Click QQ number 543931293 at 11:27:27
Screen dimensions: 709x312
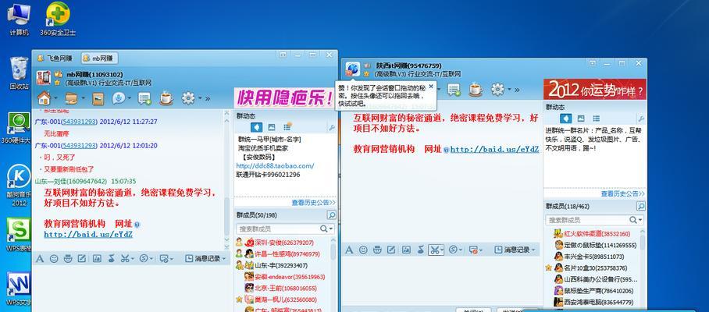point(80,122)
